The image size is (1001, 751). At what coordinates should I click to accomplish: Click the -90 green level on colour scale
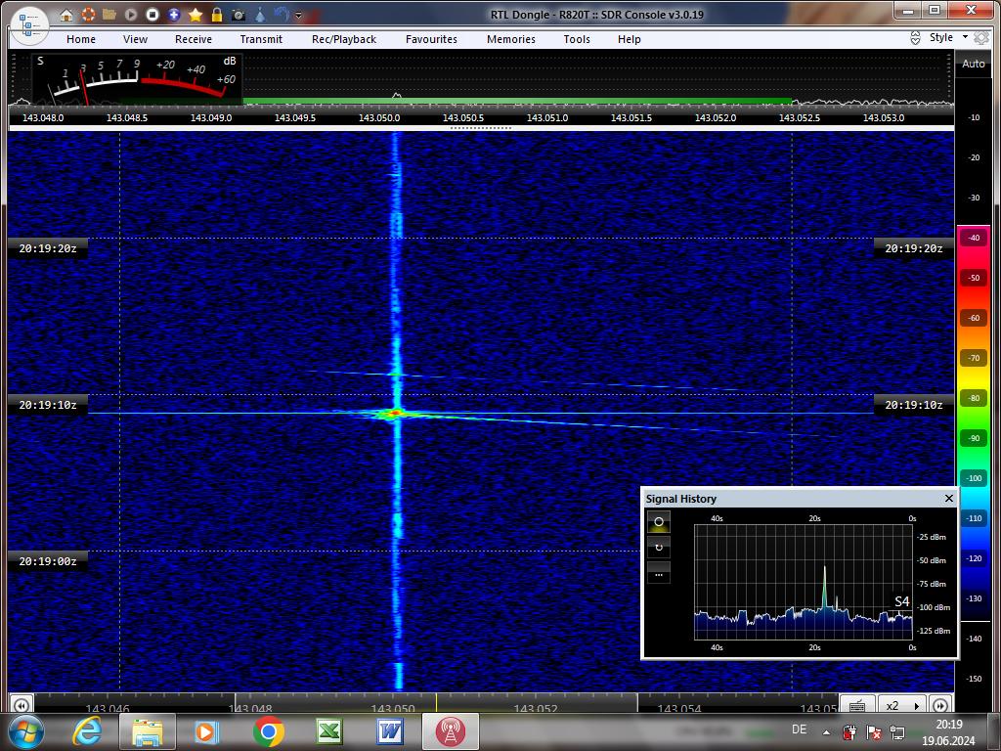pos(974,438)
